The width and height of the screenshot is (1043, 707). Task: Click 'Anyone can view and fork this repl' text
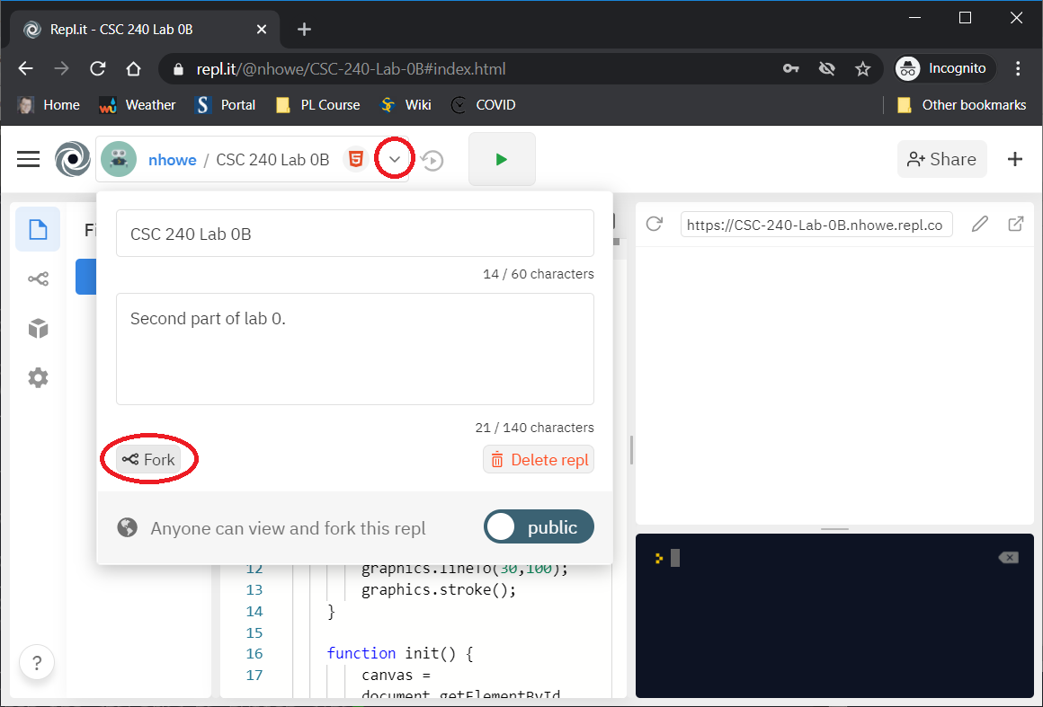tap(288, 528)
